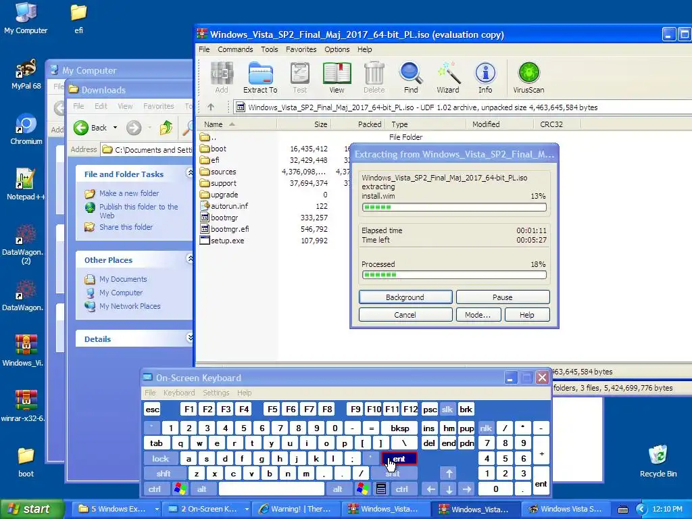Click the Test toolbar icon in WinRAR
Screen dimensions: 692x519
pyautogui.click(x=300, y=78)
